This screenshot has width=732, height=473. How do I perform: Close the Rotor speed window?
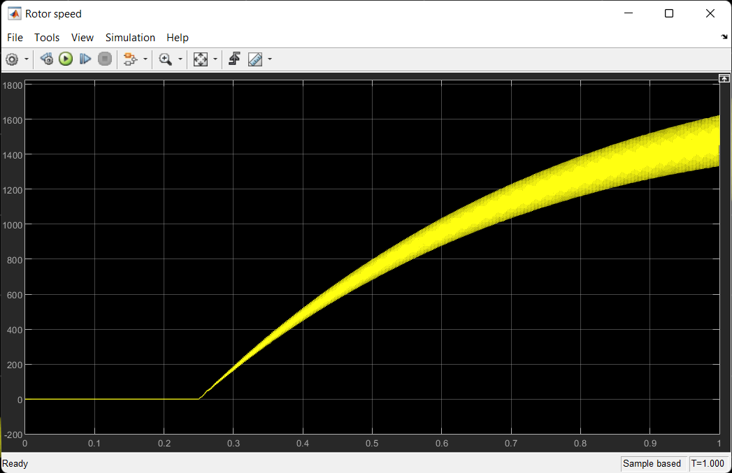[710, 13]
